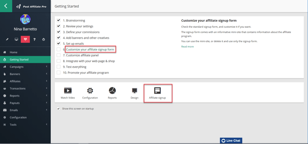The height and width of the screenshot is (144, 308).
Task: Select step 5 Set up emails text
Action: coord(73,44)
